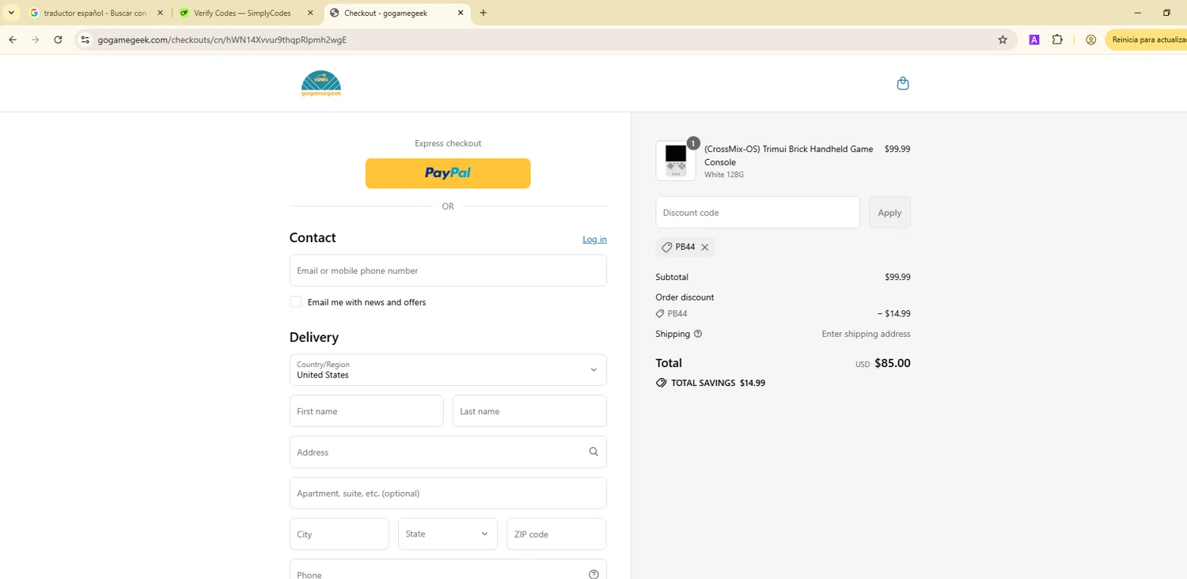The width and height of the screenshot is (1187, 579).
Task: Open the purple A extension icon
Action: coord(1033,40)
